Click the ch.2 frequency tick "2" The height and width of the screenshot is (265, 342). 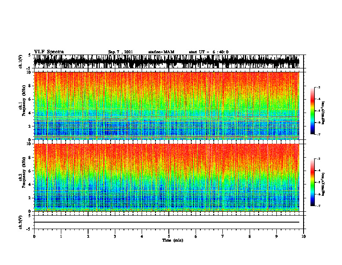(x=30, y=198)
